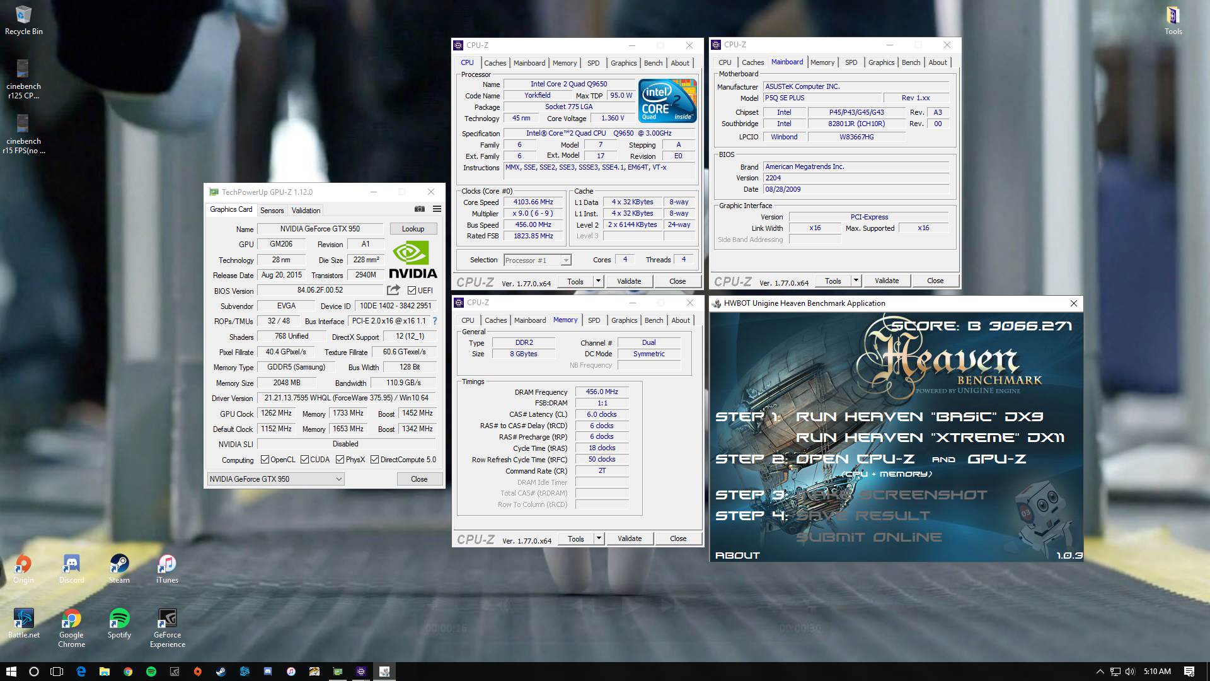The image size is (1210, 681).
Task: Open the Windows Start menu
Action: (x=11, y=672)
